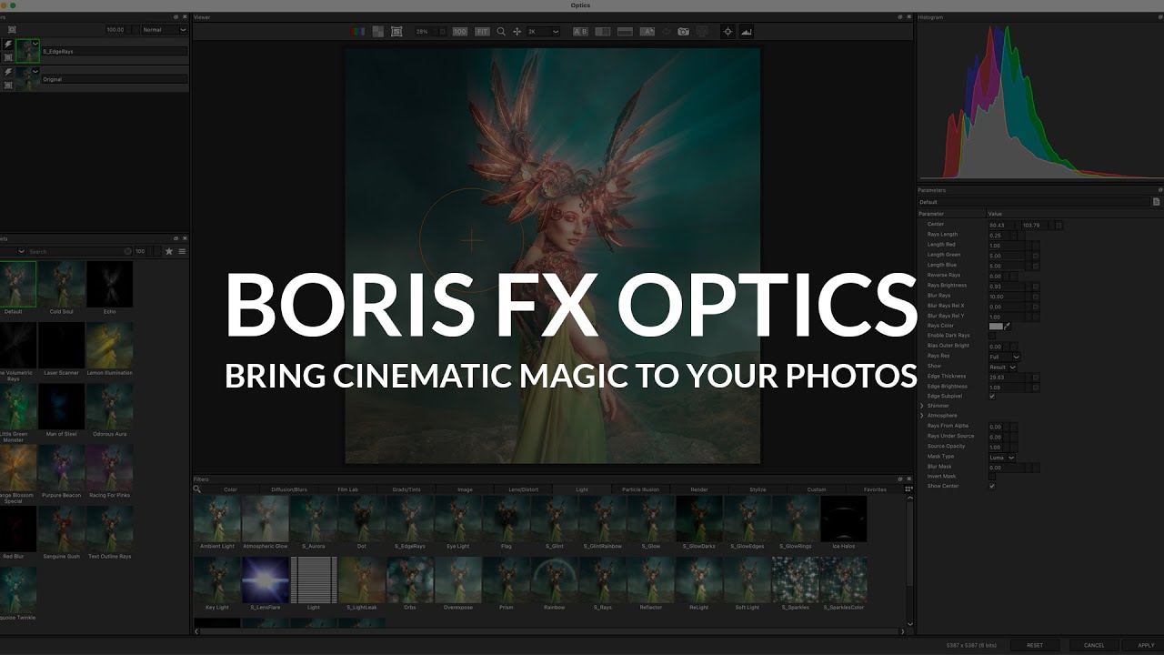Open the Normal blend mode dropdown
Image resolution: width=1164 pixels, height=655 pixels.
(165, 30)
